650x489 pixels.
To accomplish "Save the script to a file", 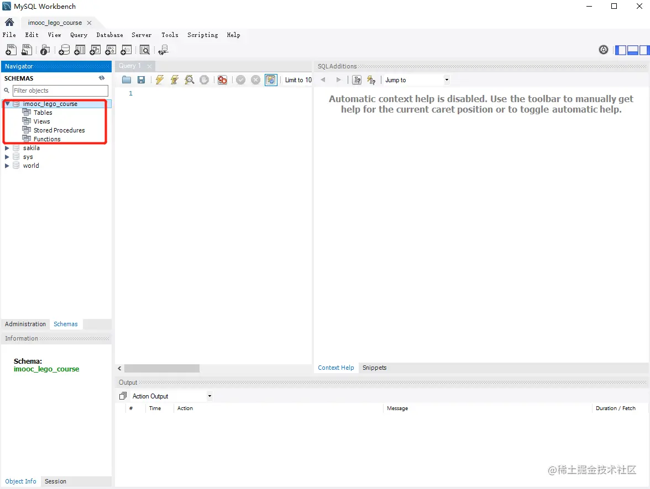I will (141, 80).
